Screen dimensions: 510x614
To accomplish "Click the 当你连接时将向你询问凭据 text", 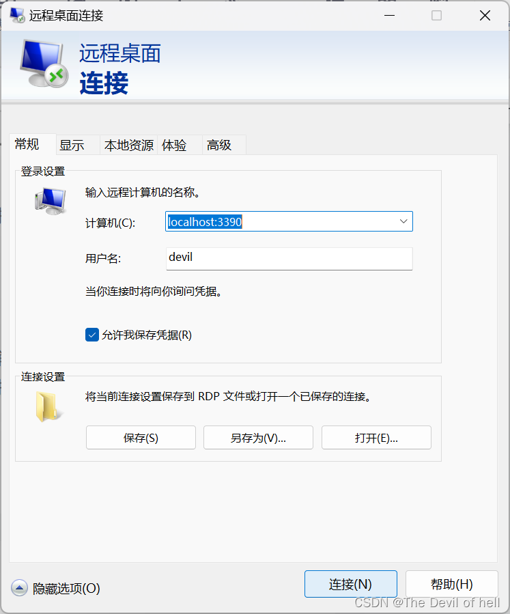I will click(x=154, y=292).
